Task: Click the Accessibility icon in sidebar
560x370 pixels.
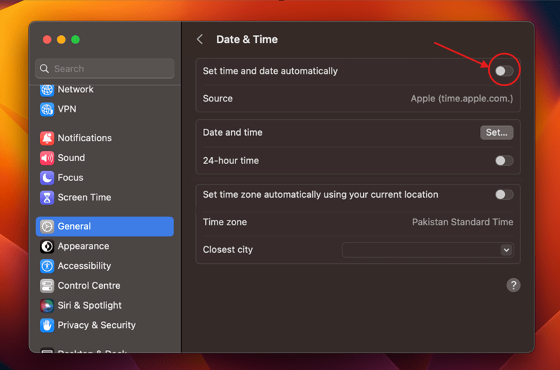Action: click(47, 266)
